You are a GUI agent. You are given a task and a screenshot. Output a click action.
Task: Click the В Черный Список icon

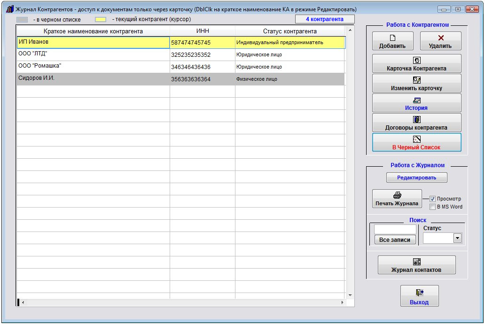416,139
